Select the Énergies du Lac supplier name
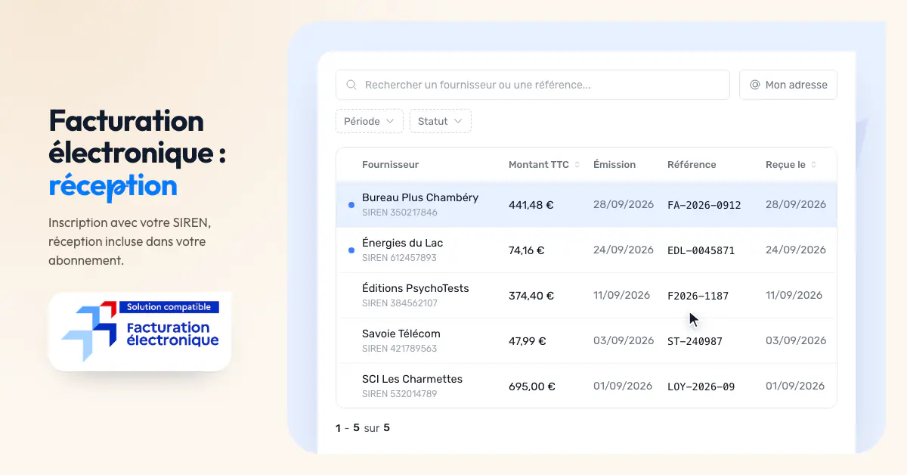The width and height of the screenshot is (907, 475). pyautogui.click(x=403, y=243)
